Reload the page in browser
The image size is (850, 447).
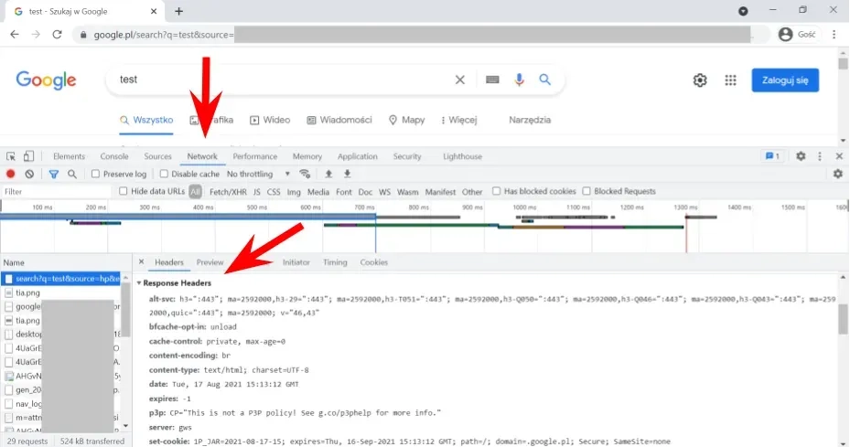coord(57,34)
